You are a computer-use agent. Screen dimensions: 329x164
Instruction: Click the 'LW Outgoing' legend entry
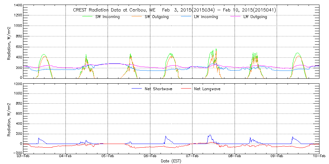click(x=255, y=17)
